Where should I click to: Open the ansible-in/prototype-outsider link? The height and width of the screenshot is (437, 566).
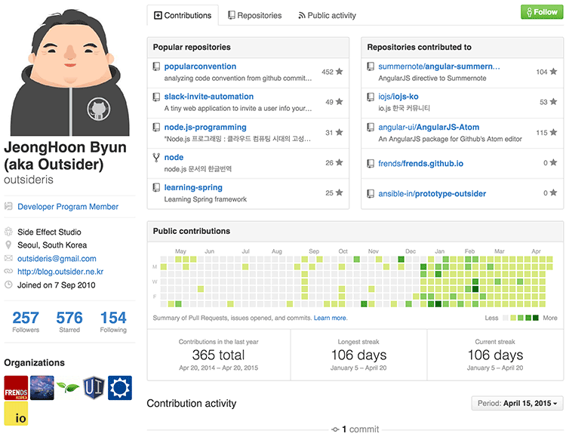tap(432, 193)
